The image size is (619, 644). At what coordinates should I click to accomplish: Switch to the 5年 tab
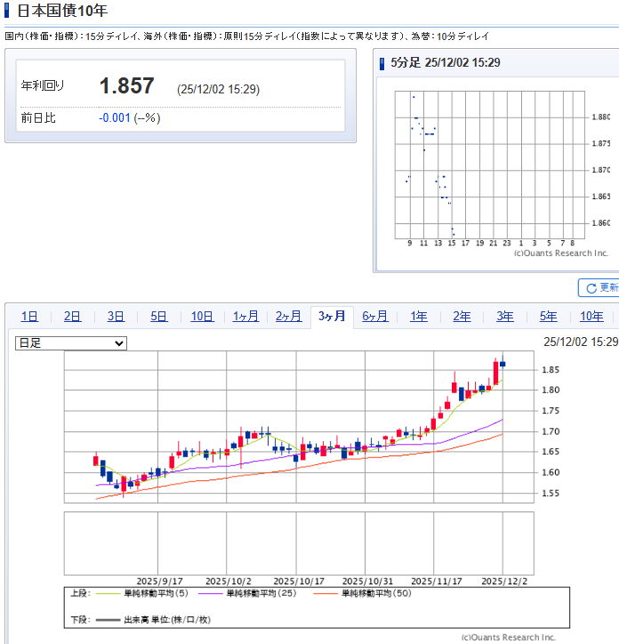(x=548, y=316)
